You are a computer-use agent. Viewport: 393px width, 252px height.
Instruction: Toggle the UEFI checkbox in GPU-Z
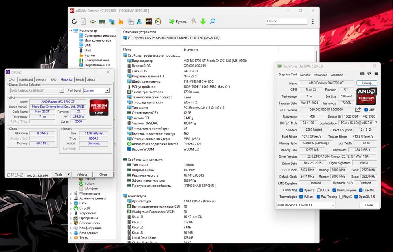[366, 110]
